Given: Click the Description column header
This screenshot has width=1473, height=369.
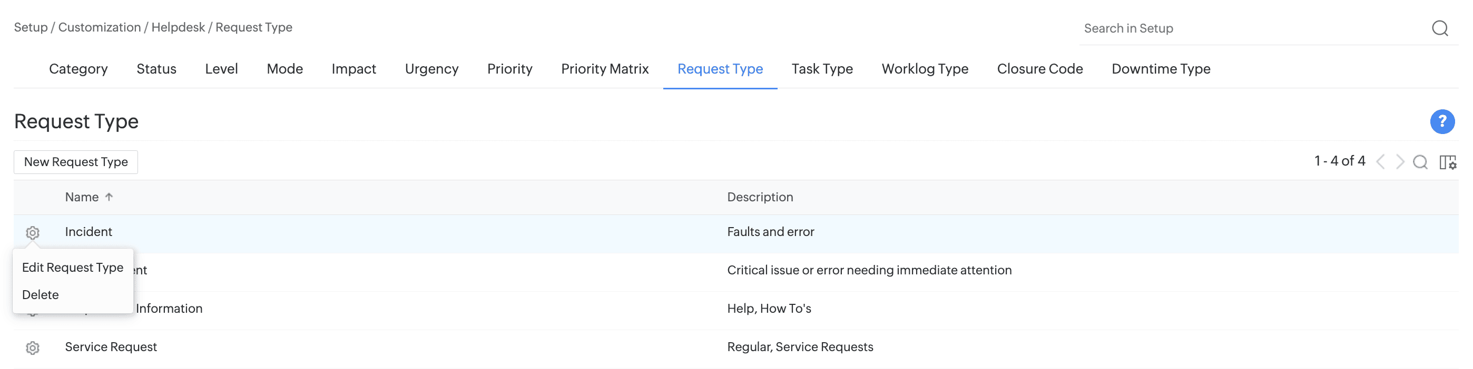Looking at the screenshot, I should 759,197.
